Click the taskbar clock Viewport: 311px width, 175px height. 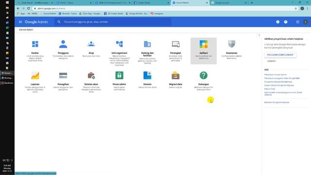7,168
